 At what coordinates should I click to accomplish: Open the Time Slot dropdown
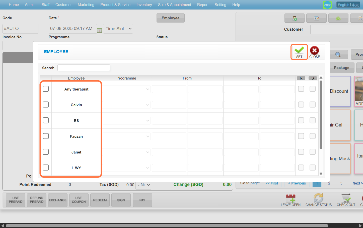click(118, 29)
